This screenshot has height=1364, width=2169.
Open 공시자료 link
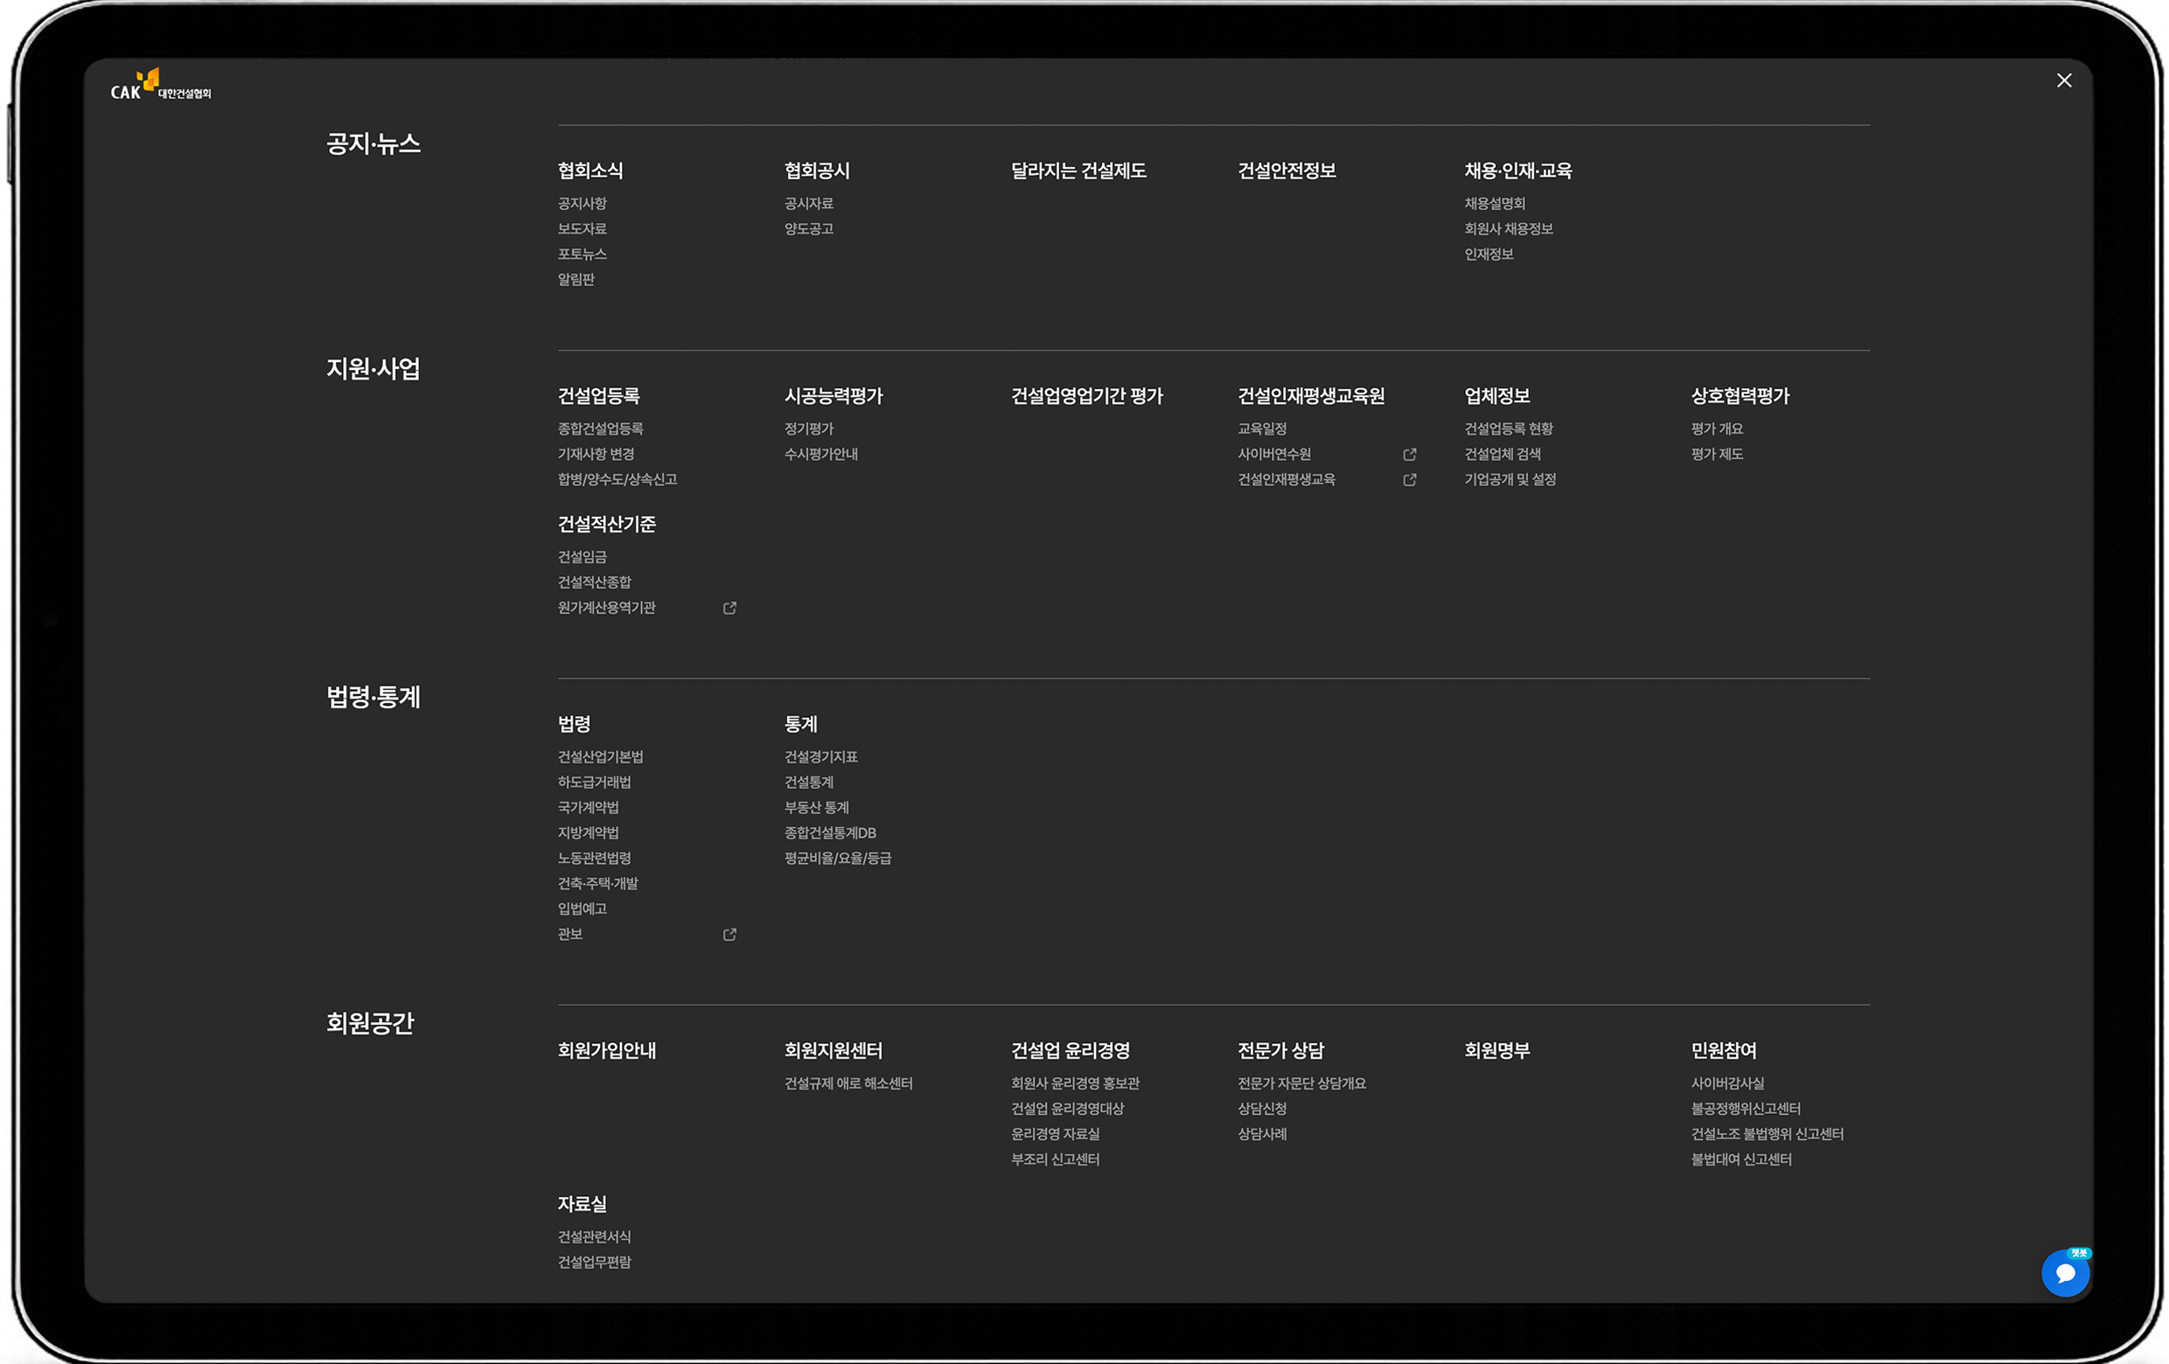(809, 205)
